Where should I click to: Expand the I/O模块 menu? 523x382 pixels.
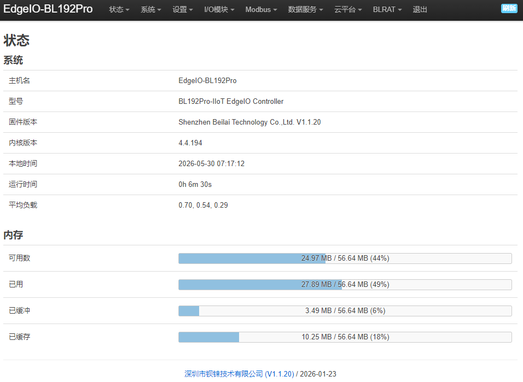point(219,10)
